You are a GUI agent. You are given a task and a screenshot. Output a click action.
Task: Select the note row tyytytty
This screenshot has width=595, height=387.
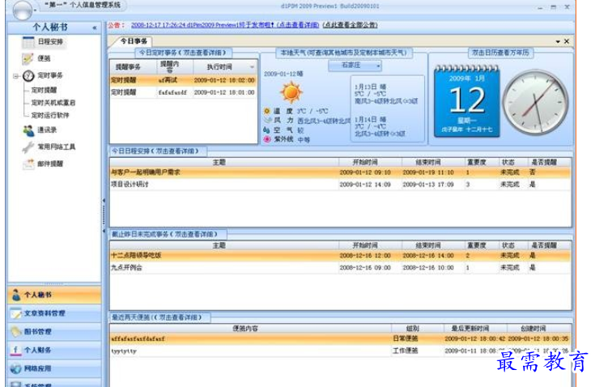tap(340, 351)
